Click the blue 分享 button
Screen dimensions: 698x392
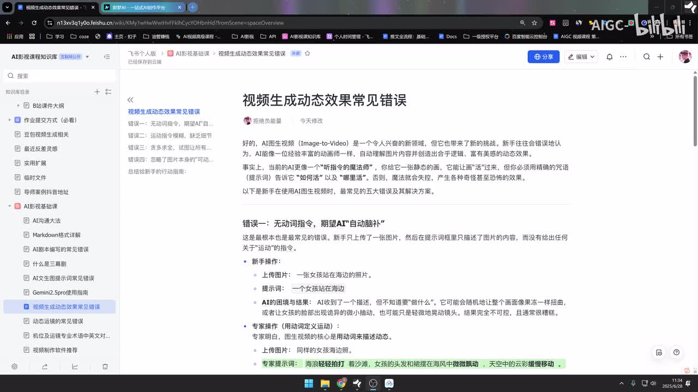click(x=544, y=57)
